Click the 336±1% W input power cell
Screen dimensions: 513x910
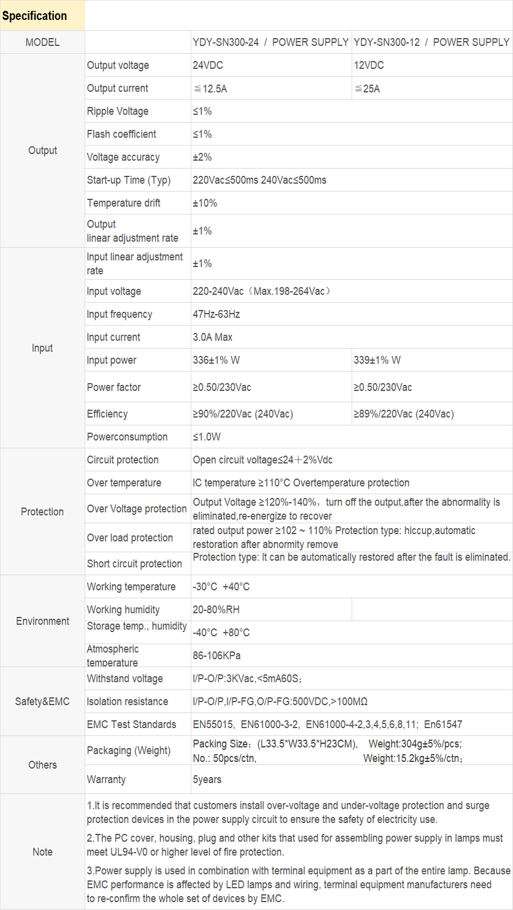(271, 360)
